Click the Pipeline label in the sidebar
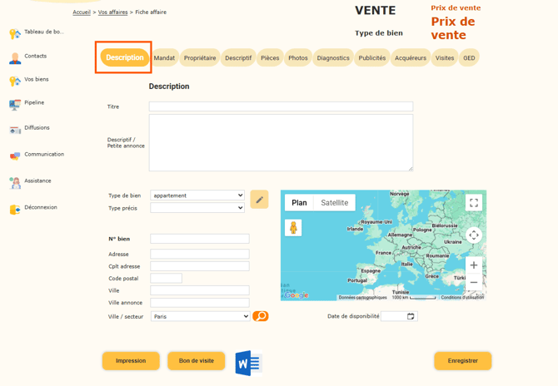558x386 pixels. [x=34, y=102]
